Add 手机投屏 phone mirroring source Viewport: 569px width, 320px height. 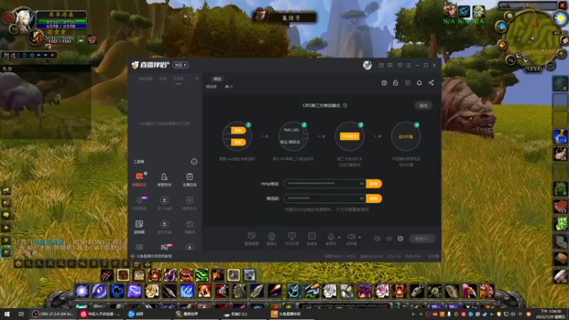click(292, 239)
